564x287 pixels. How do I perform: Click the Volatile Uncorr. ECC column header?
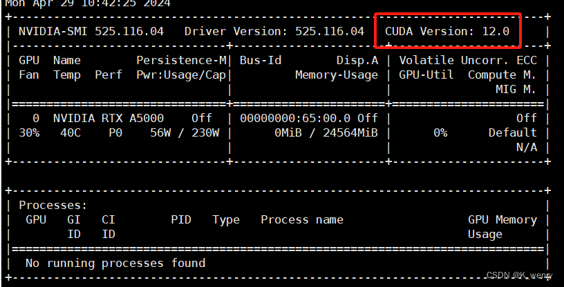point(467,60)
